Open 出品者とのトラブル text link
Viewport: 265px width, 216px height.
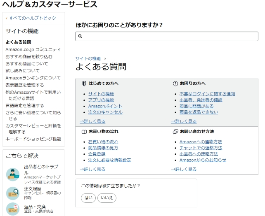[x=41, y=170]
